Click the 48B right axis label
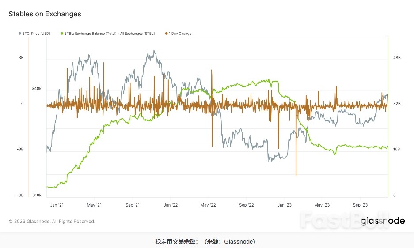Screen dimensions: 414x248 (x=396, y=58)
